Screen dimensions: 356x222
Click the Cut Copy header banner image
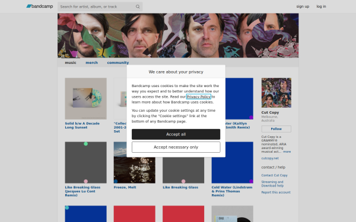pos(178,36)
